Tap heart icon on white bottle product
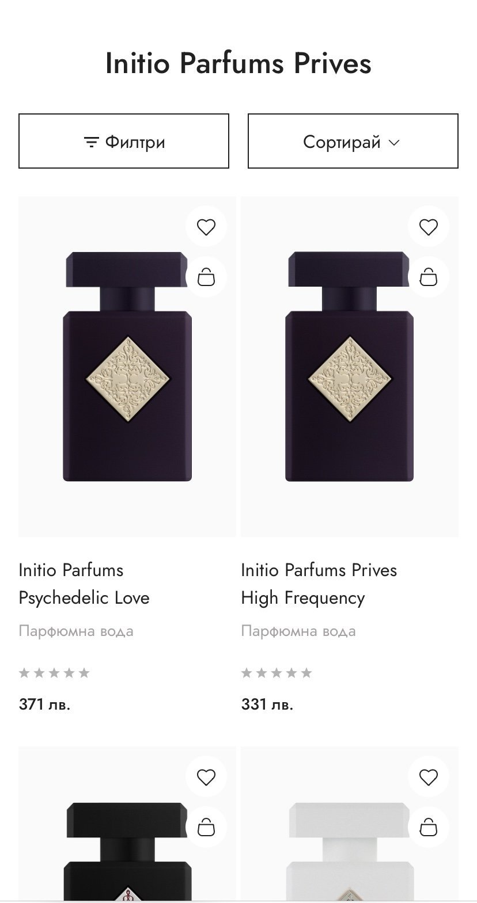 coord(428,778)
